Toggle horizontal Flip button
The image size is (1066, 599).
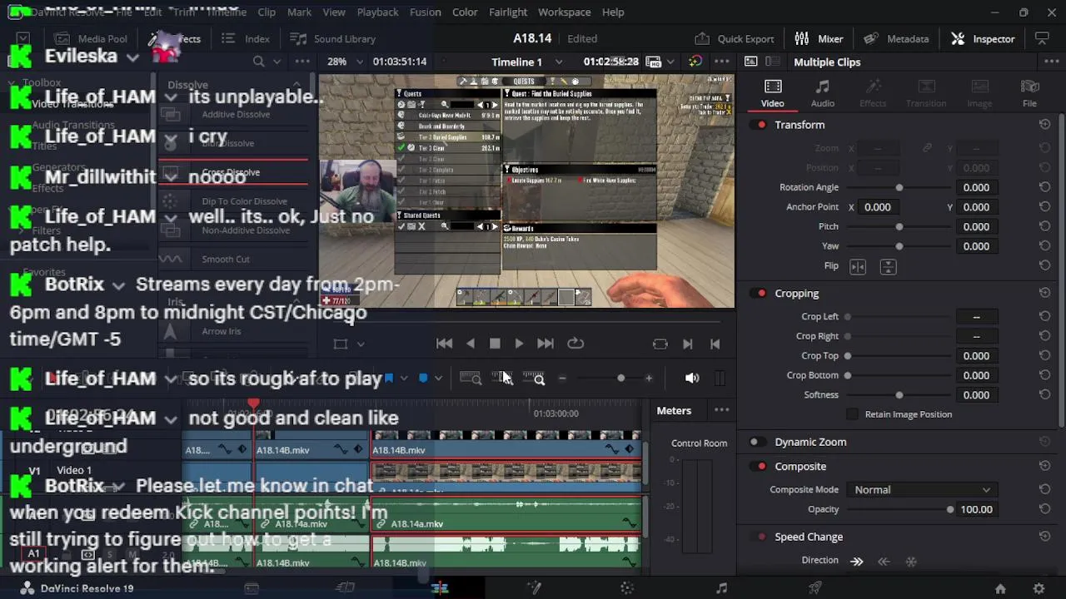[x=858, y=266]
